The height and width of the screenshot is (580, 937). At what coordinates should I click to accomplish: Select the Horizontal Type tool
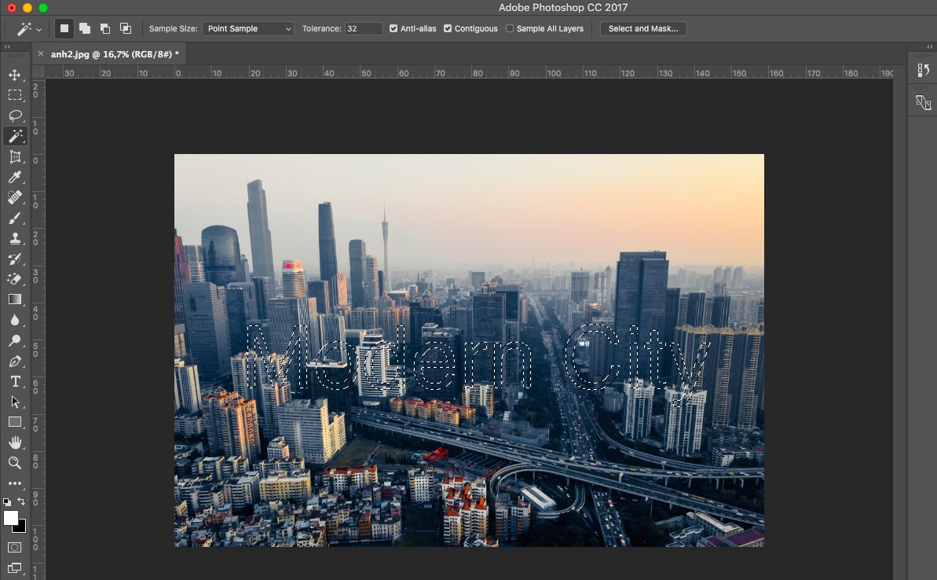[x=16, y=381]
